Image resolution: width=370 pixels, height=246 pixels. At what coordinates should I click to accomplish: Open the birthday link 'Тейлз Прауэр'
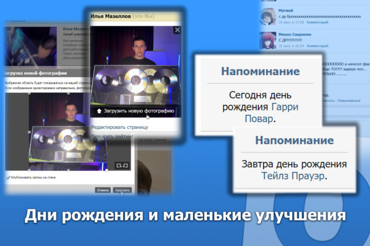(x=293, y=176)
